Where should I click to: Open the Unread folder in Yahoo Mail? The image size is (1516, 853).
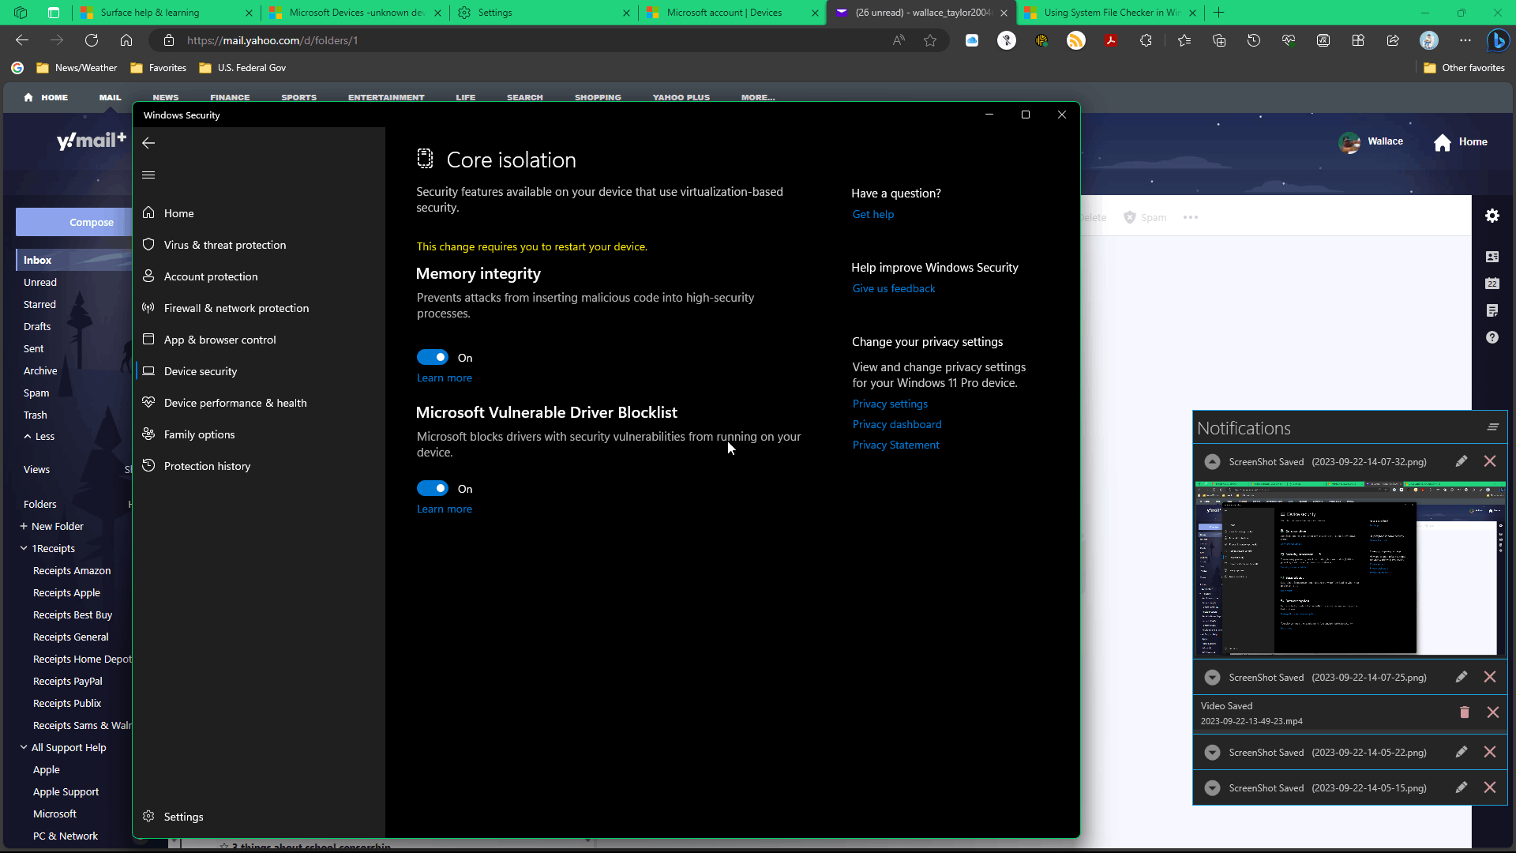pyautogui.click(x=40, y=282)
